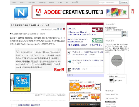Open the 空の名前 entry

(76, 69)
